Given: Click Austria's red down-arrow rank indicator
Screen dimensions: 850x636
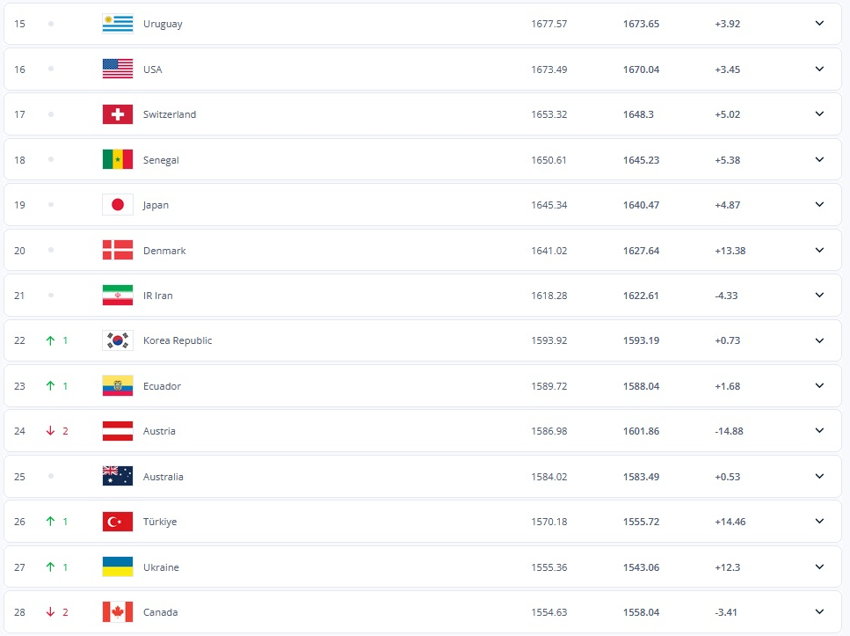Looking at the screenshot, I should coord(51,431).
